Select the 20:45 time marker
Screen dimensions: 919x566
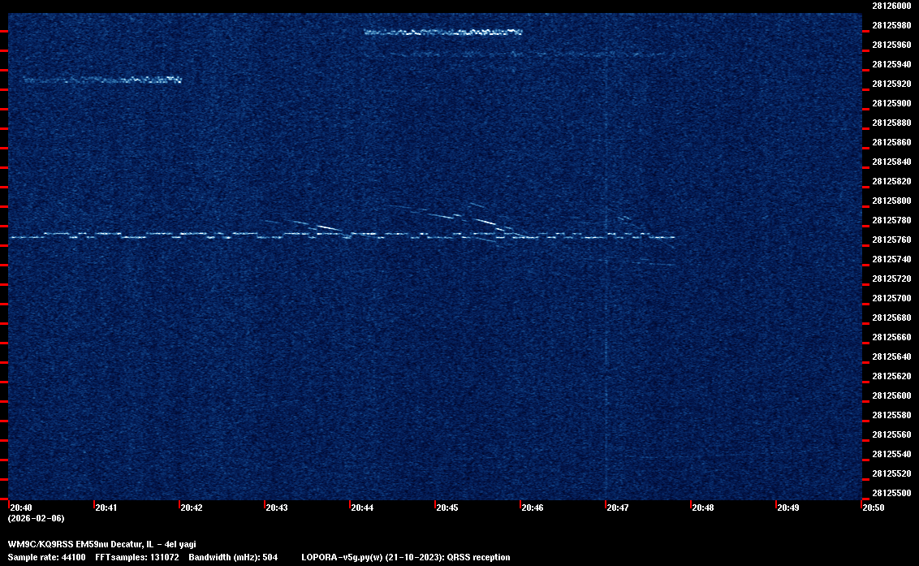pos(447,508)
